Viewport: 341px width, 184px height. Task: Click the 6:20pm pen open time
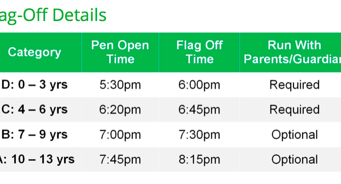pyautogui.click(x=120, y=110)
